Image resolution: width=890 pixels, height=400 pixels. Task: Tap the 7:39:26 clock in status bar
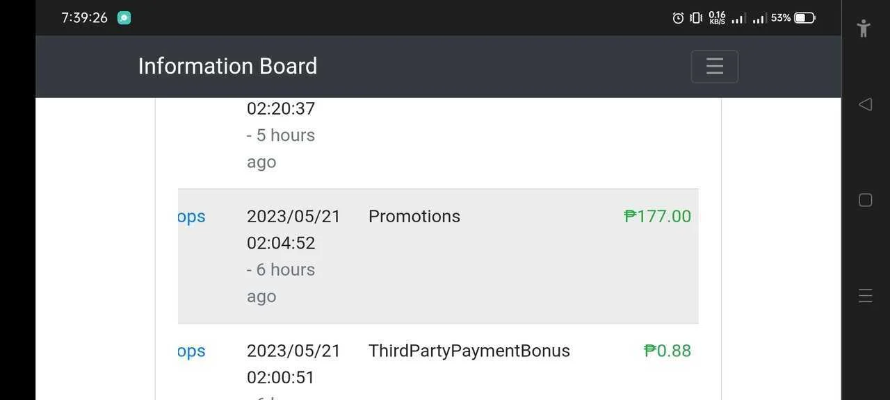point(84,18)
